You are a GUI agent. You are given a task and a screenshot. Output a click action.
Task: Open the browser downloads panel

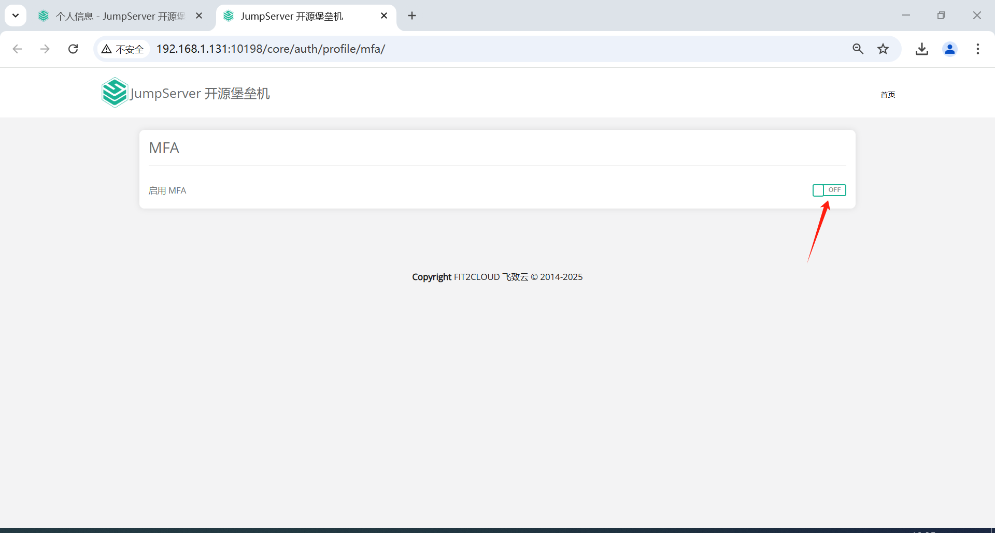click(922, 49)
